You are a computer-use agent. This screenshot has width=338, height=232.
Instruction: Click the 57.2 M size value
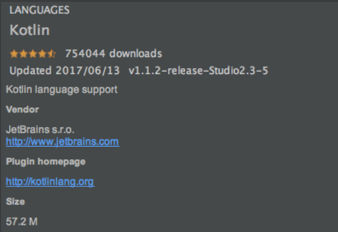click(22, 222)
